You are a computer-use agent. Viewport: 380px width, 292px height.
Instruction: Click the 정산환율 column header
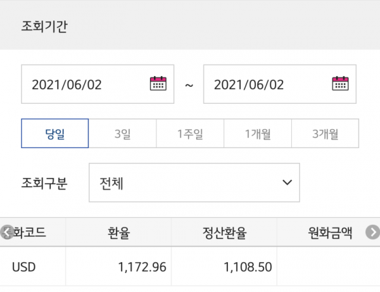[224, 232]
